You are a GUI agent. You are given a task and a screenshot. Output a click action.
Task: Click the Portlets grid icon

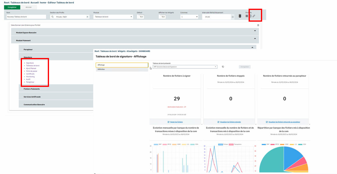(x=247, y=16)
